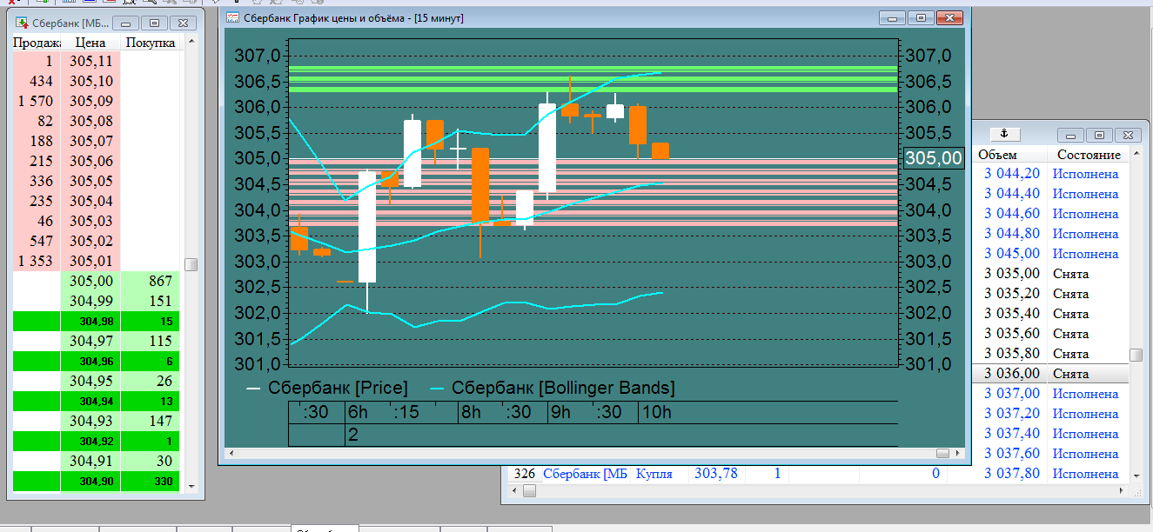
Task: Select the best bid price 305,00 in order book
Action: click(x=90, y=282)
